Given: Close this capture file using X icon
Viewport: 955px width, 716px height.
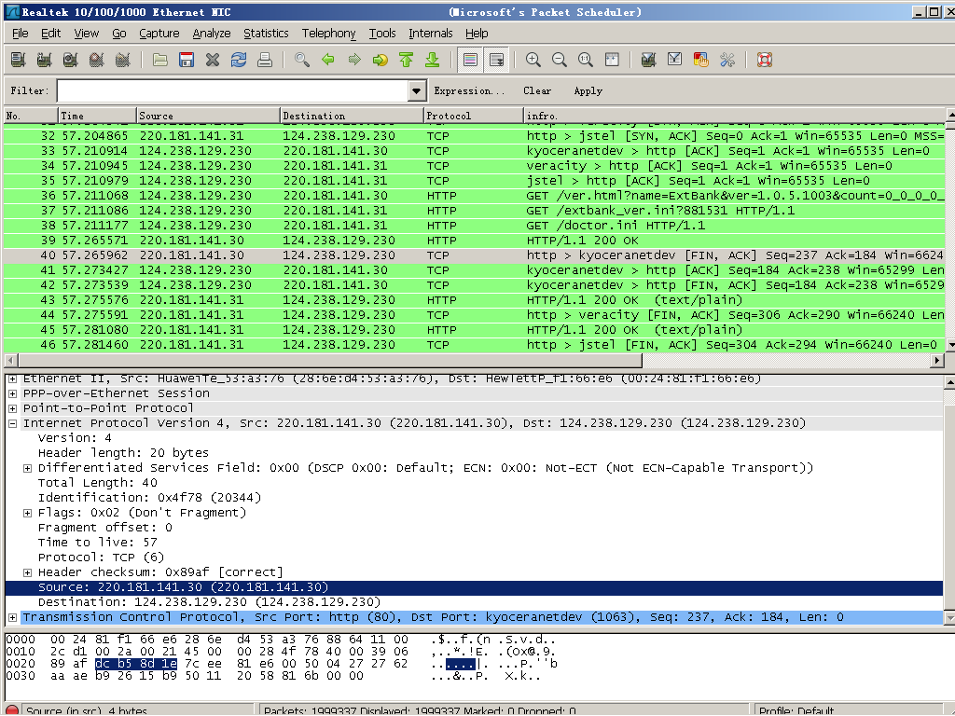Looking at the screenshot, I should tap(213, 60).
